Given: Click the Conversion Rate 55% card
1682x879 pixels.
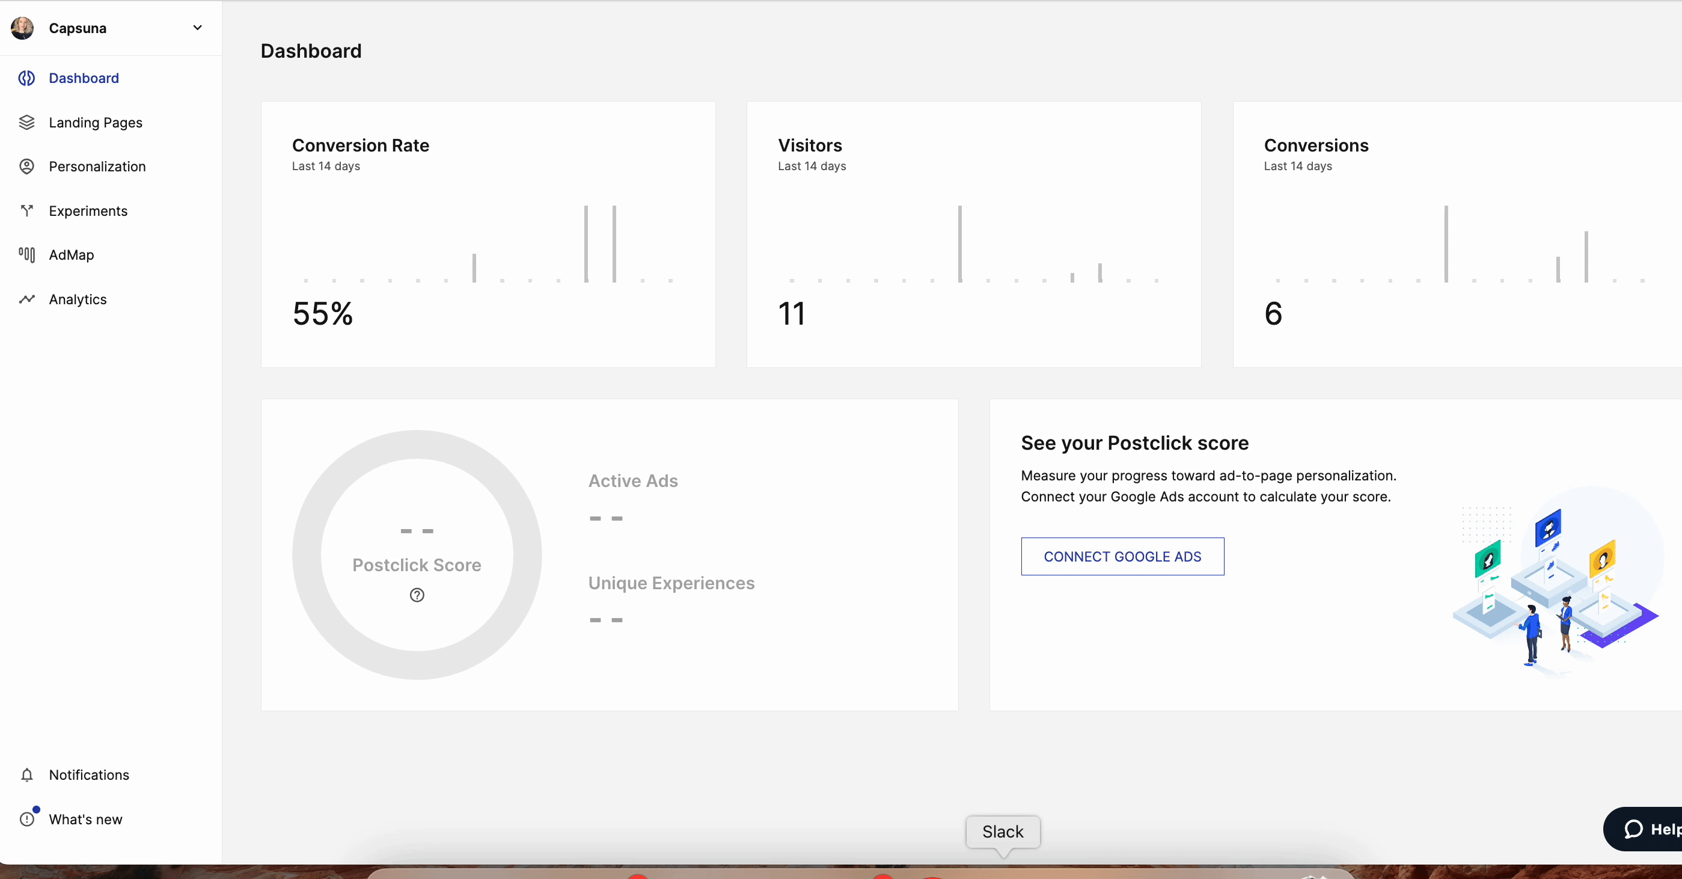Looking at the screenshot, I should pos(488,234).
